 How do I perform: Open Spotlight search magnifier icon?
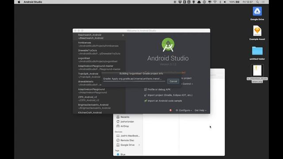(257, 2)
